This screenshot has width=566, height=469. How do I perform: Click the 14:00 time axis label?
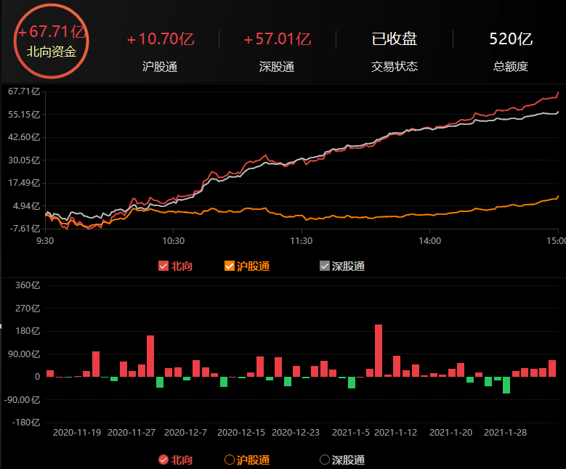pyautogui.click(x=429, y=241)
